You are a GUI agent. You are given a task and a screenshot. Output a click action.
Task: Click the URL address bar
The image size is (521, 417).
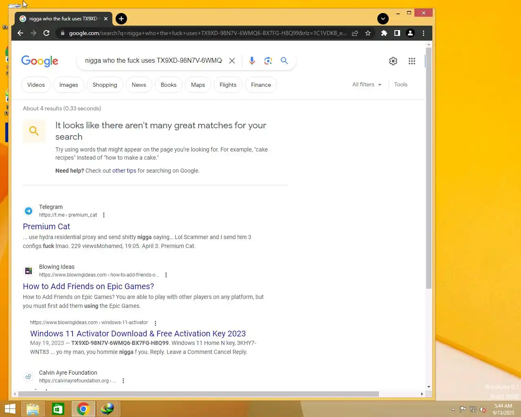tap(208, 33)
